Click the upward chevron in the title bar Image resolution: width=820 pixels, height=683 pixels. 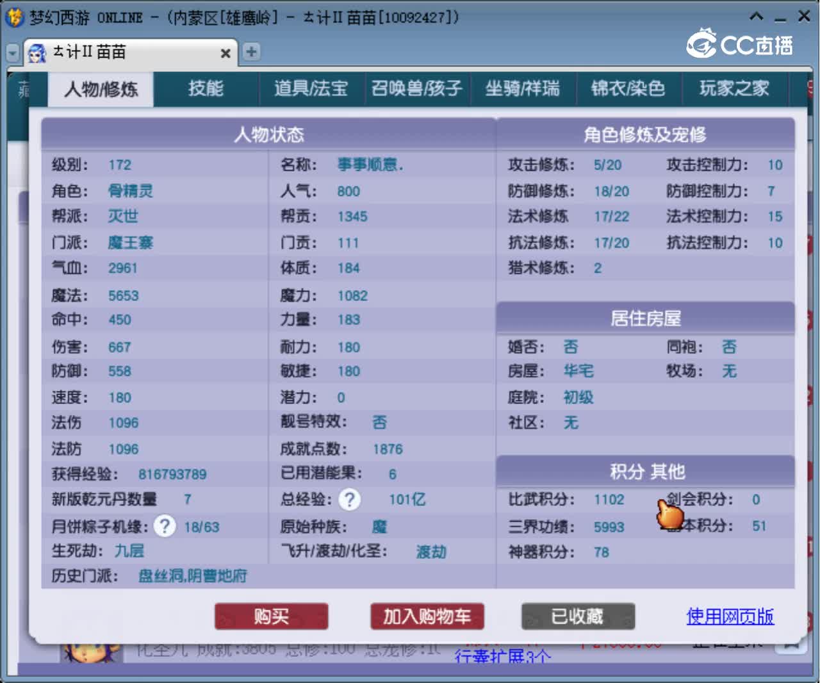tap(757, 17)
